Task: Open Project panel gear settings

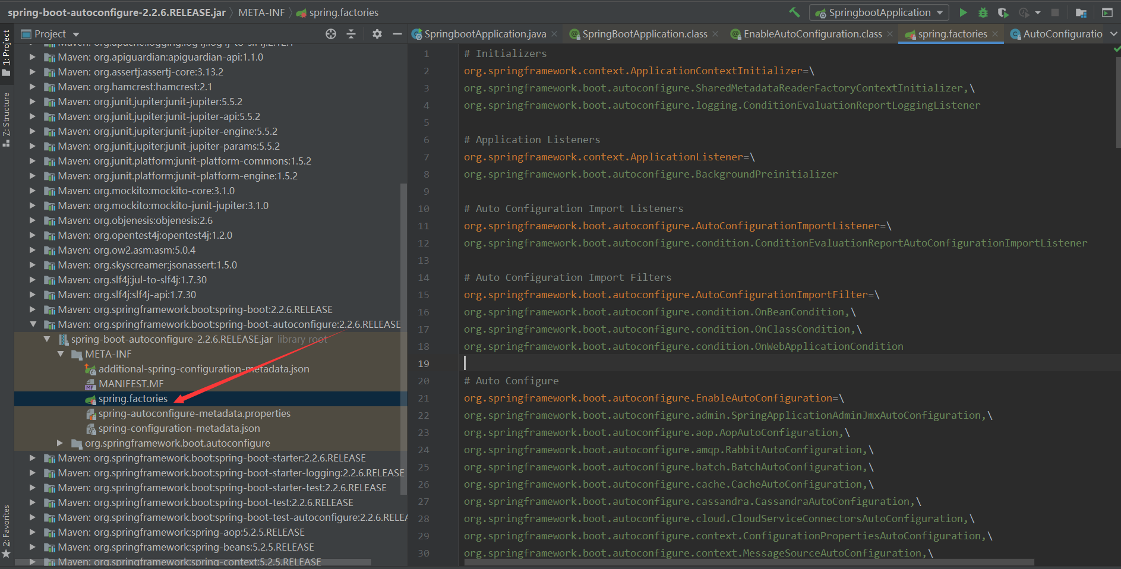Action: (x=377, y=34)
